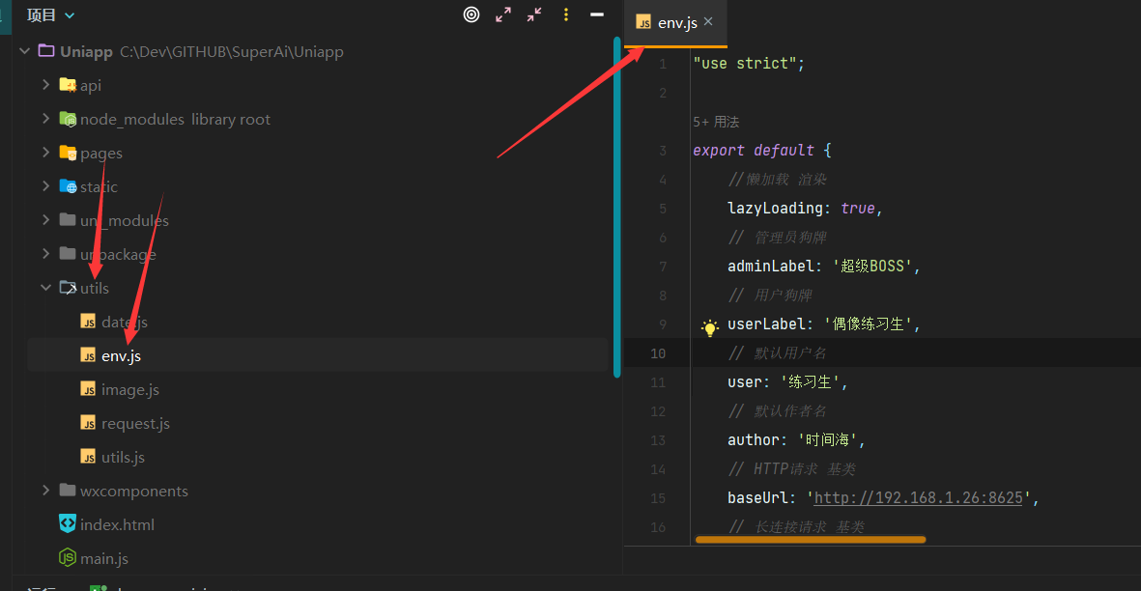Click the 'lazyLoading' property text

(775, 209)
